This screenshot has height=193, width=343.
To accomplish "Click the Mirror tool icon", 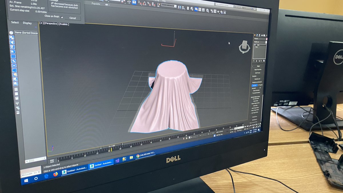I will pyautogui.click(x=180, y=7).
